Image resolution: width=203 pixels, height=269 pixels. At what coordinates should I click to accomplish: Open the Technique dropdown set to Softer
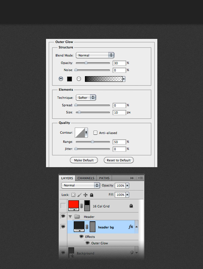tap(86, 97)
